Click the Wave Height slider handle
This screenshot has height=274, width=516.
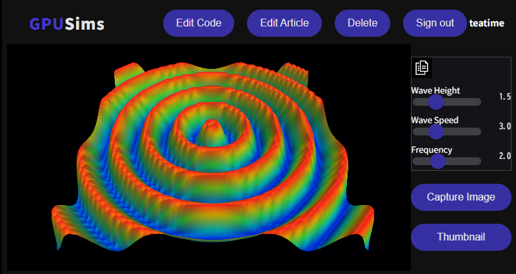pyautogui.click(x=436, y=102)
